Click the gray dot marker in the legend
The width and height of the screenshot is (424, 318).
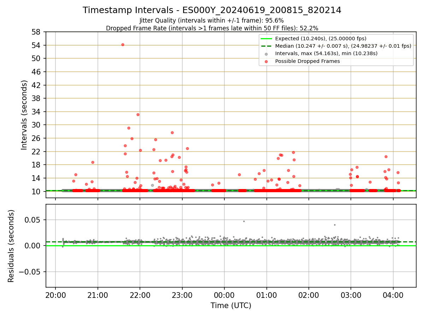point(266,54)
